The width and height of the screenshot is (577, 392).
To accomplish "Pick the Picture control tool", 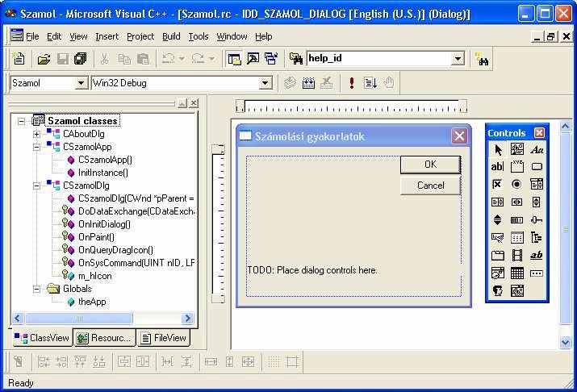I will (517, 150).
